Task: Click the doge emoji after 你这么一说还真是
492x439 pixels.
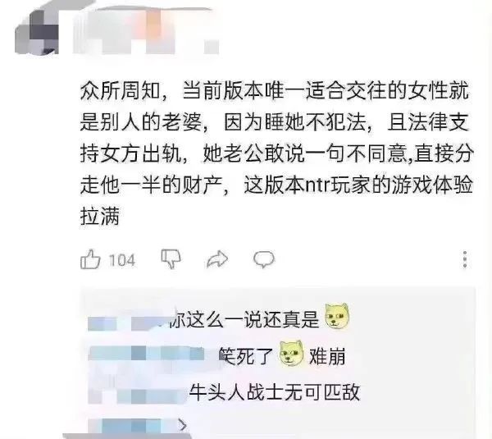Action: (337, 316)
